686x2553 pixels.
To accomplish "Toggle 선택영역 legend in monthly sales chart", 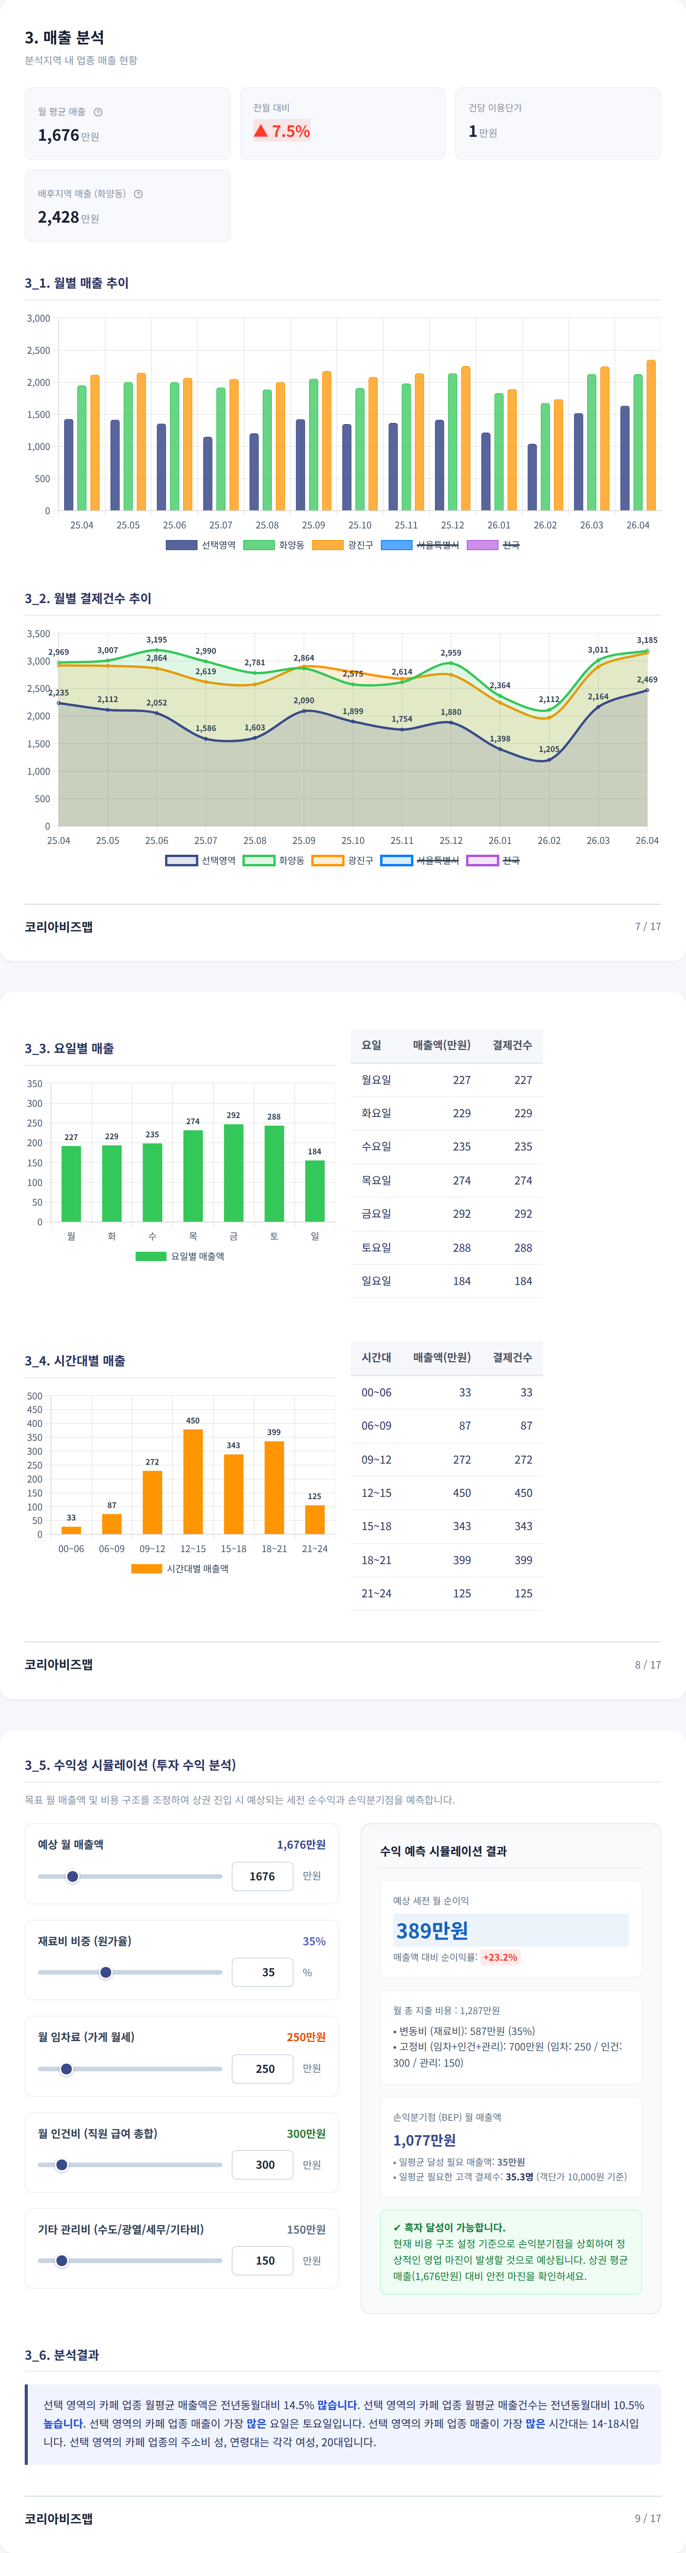I will (x=200, y=545).
